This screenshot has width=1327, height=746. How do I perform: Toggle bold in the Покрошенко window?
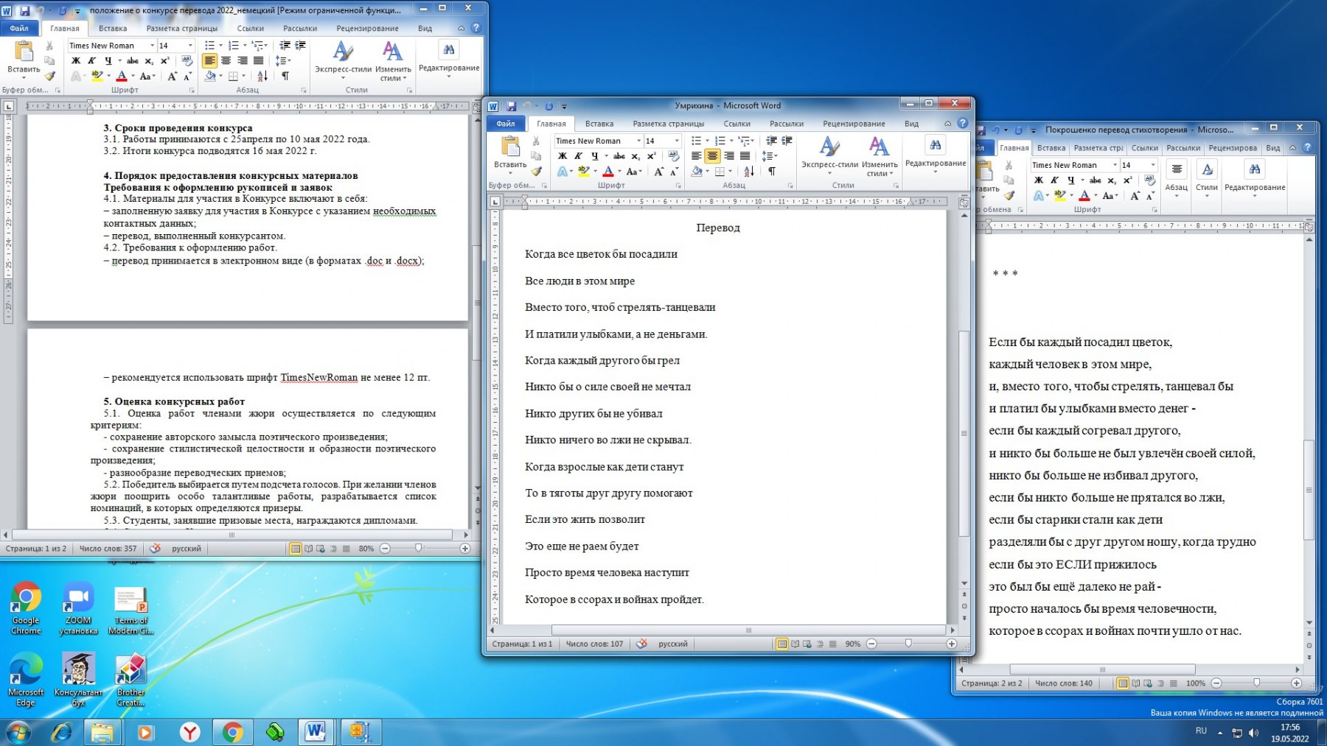pos(1039,180)
